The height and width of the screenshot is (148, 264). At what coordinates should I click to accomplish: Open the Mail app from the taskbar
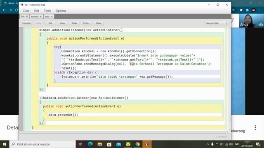[x=119, y=144]
